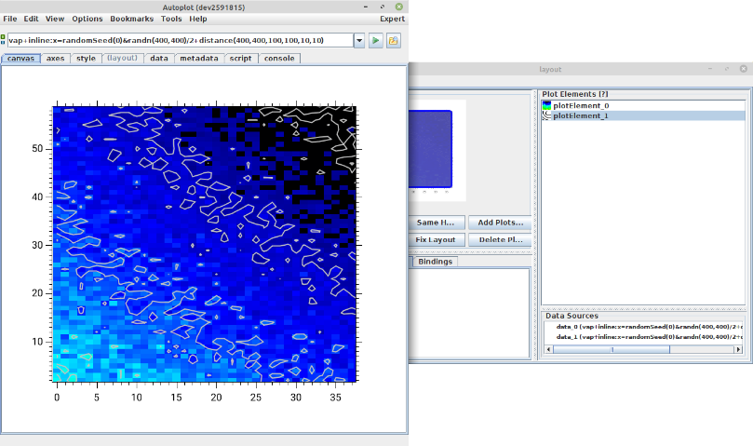
Task: Click the Plot Elements [?] help header
Action: click(x=575, y=94)
